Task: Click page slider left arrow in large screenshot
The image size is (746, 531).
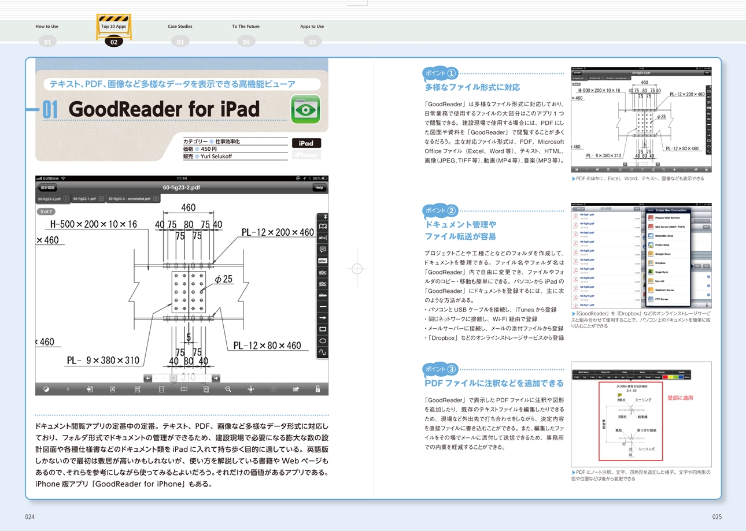Action: pos(148,378)
